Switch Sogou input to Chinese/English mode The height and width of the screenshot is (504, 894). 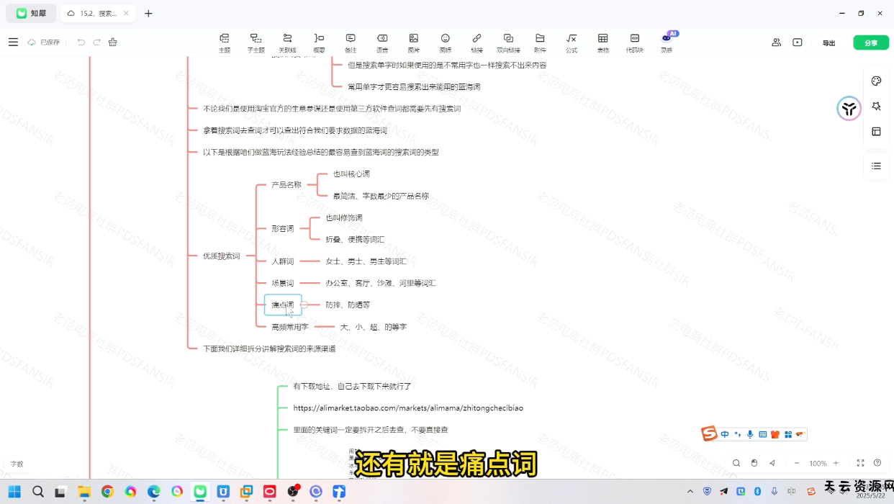tap(725, 434)
